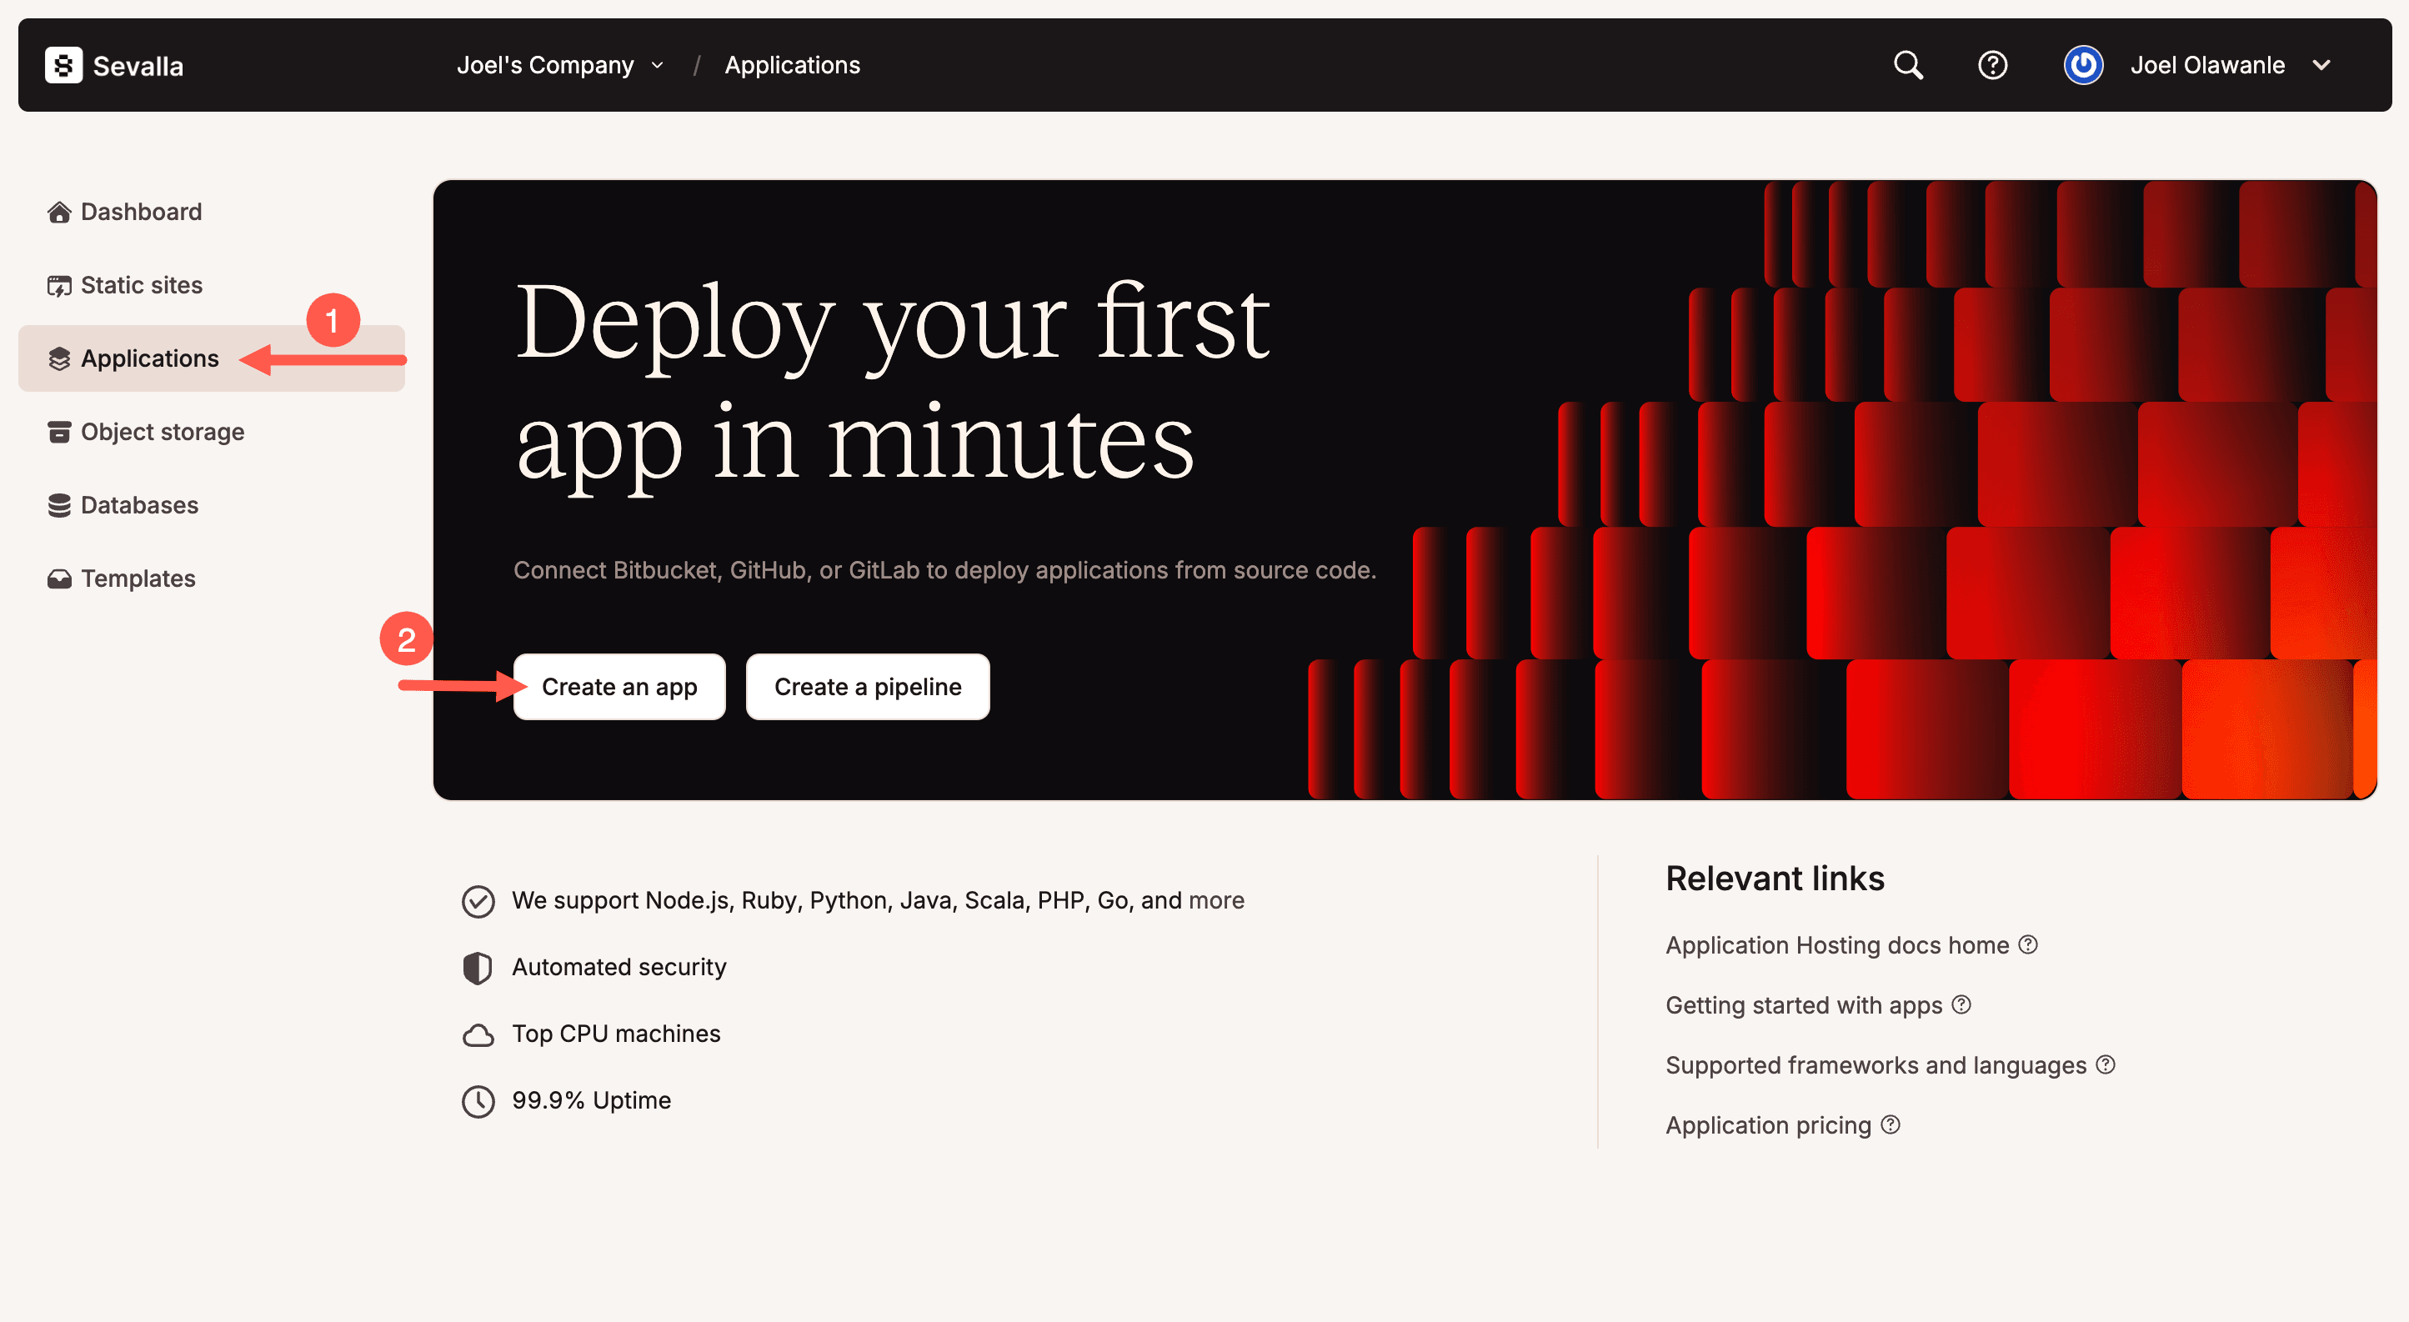Click Joel Olawanle's profile avatar
This screenshot has height=1322, width=2409.
2082,64
